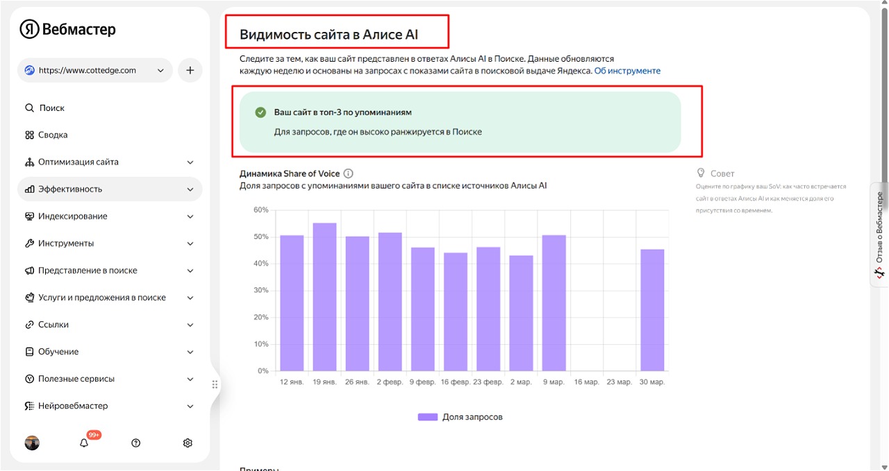Click the purple legend color swatch
Image resolution: width=889 pixels, height=471 pixels.
[x=427, y=417]
